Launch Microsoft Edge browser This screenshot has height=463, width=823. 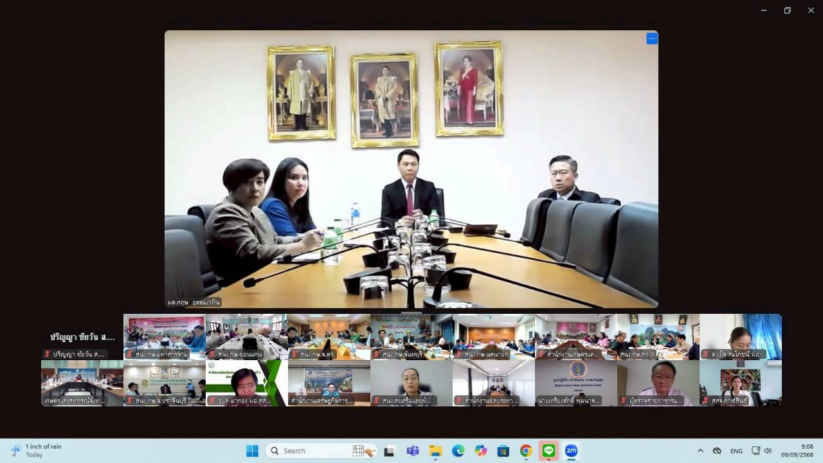click(x=458, y=451)
